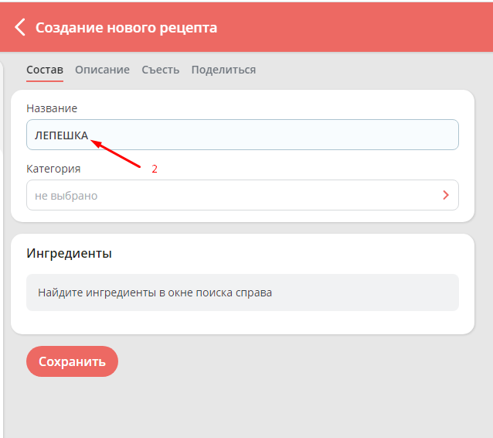This screenshot has height=438, width=493.
Task: Click the 'Найдите ингредиенты' hint box
Action: pyautogui.click(x=242, y=293)
